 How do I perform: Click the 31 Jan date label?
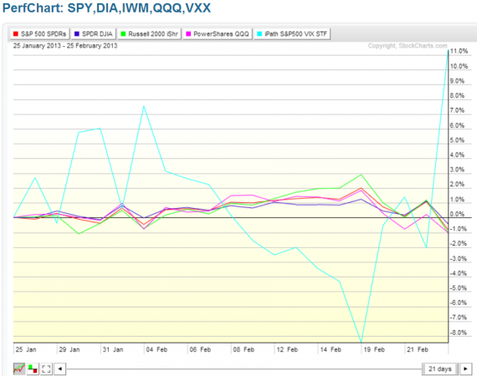pos(113,349)
